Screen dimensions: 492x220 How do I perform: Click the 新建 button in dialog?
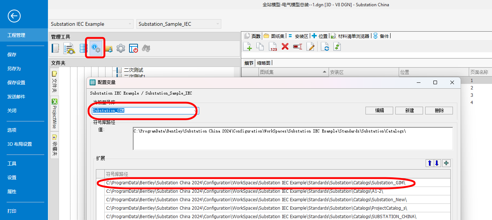(x=409, y=110)
